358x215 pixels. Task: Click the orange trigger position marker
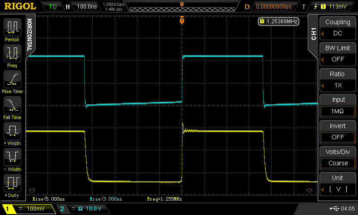pyautogui.click(x=182, y=21)
